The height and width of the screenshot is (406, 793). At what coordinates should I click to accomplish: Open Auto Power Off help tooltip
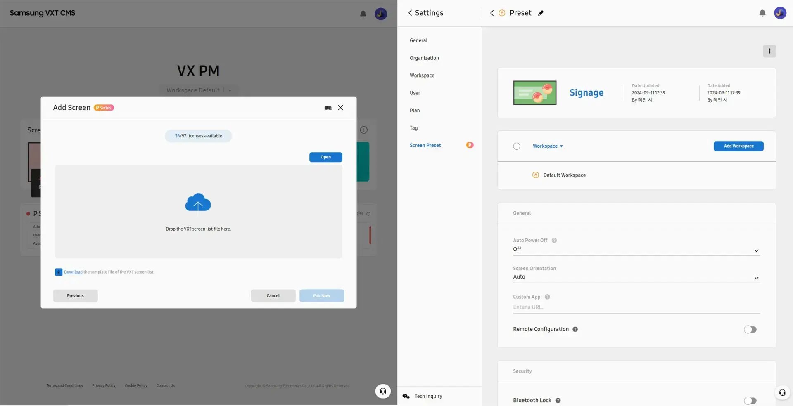pyautogui.click(x=554, y=241)
